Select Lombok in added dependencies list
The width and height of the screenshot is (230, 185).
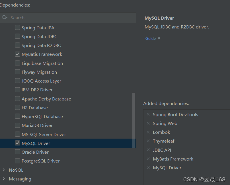coord(161,132)
